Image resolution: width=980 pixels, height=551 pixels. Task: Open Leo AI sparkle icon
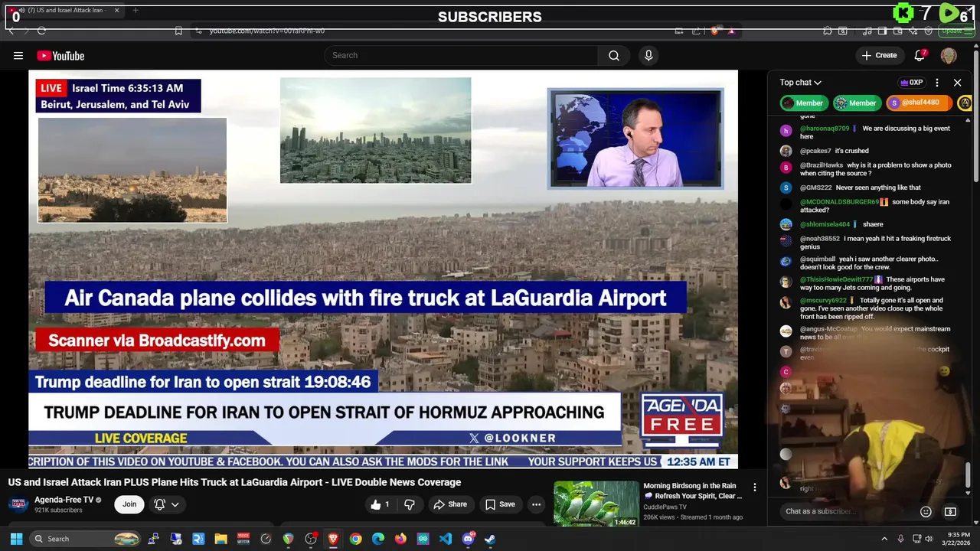[x=913, y=31]
